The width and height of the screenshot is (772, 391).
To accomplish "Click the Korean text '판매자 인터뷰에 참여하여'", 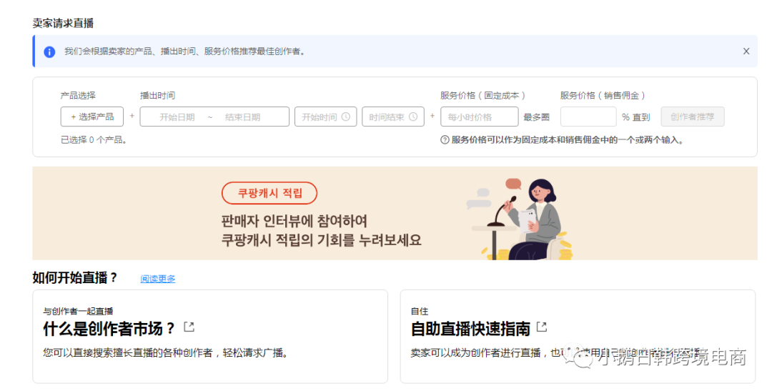I will coord(295,221).
